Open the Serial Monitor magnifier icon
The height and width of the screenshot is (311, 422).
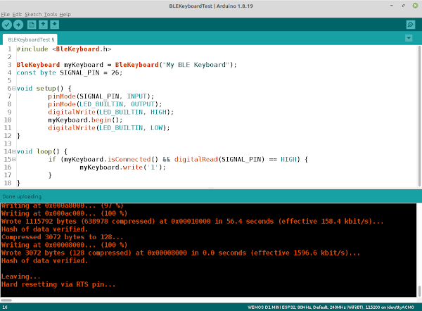pyautogui.click(x=411, y=25)
